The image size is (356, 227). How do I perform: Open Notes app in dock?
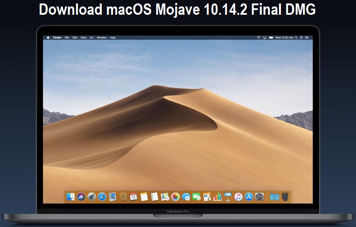[144, 197]
